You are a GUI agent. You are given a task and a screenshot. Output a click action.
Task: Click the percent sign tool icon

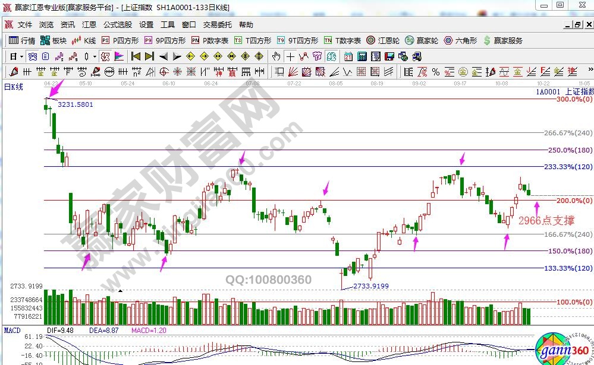pos(435,72)
